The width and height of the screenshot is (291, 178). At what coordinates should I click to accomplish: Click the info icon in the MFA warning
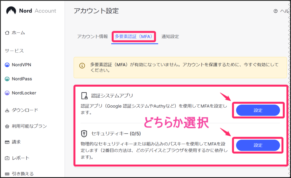82,66
